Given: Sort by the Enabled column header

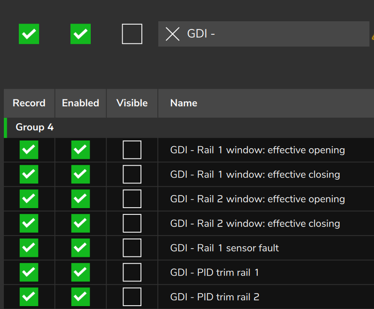Looking at the screenshot, I should (x=81, y=103).
